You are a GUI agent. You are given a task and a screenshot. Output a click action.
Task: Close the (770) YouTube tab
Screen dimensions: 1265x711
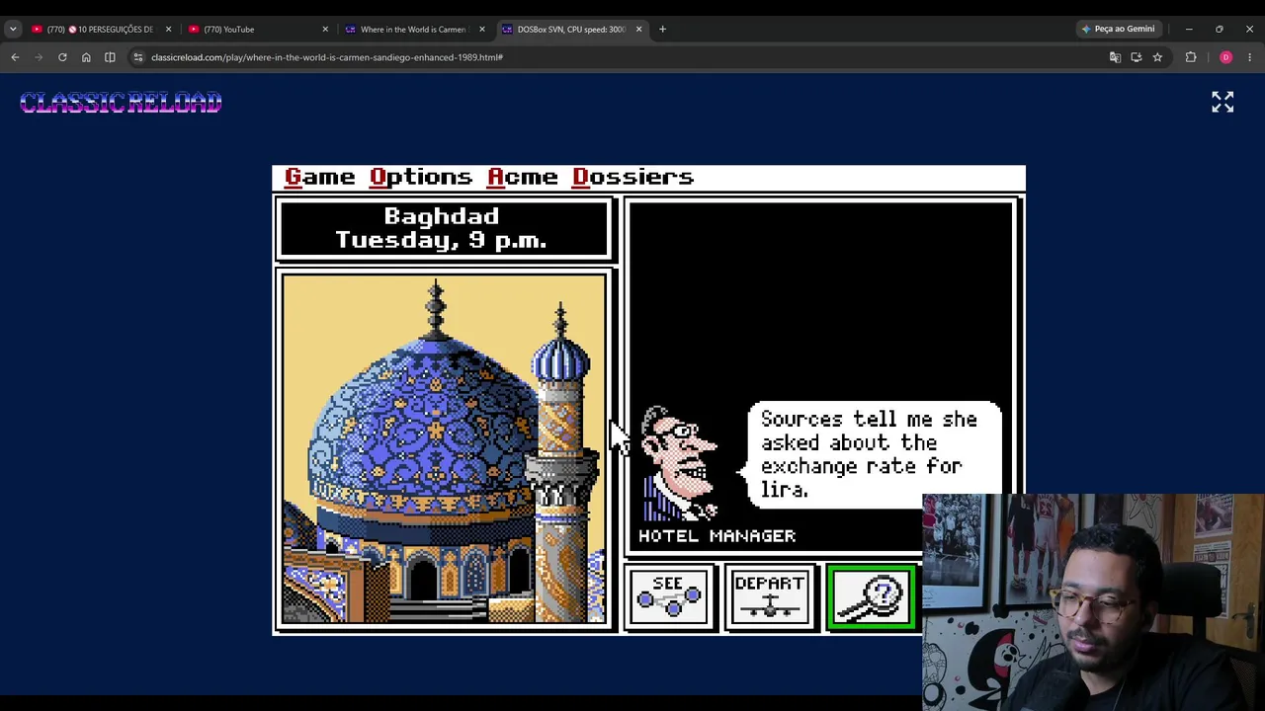[325, 30]
